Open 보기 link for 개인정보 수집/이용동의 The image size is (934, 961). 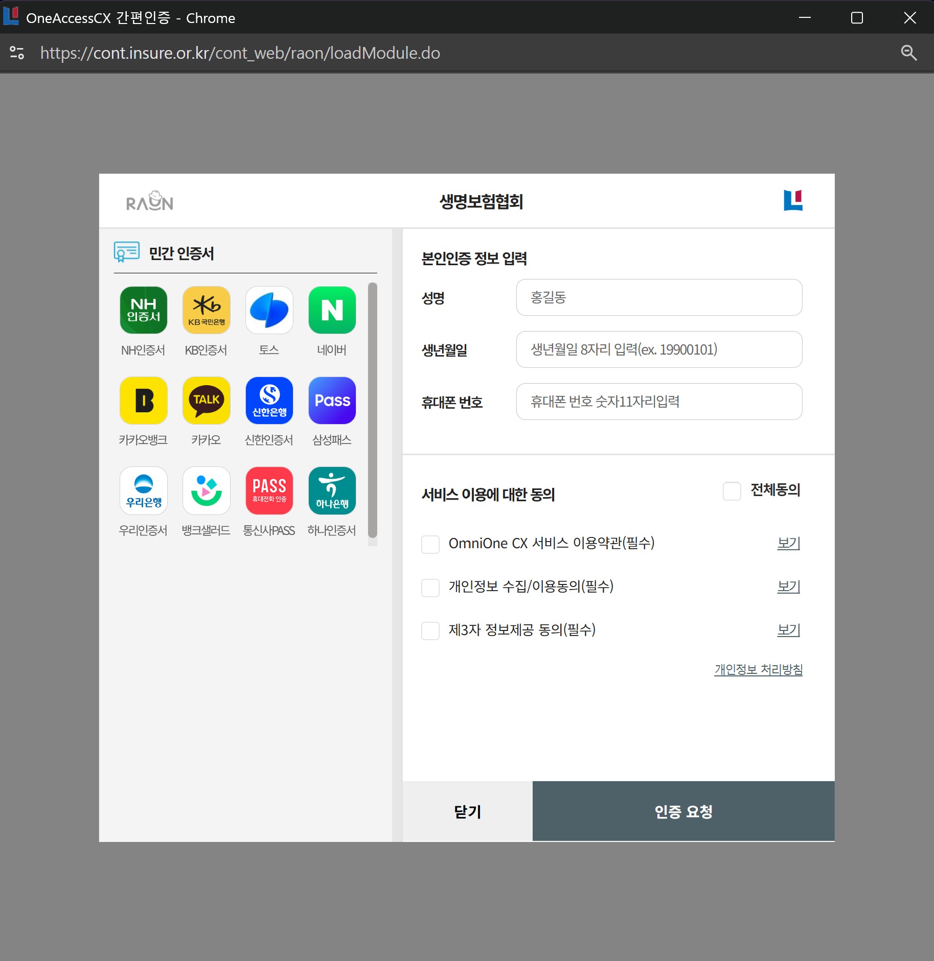tap(789, 587)
